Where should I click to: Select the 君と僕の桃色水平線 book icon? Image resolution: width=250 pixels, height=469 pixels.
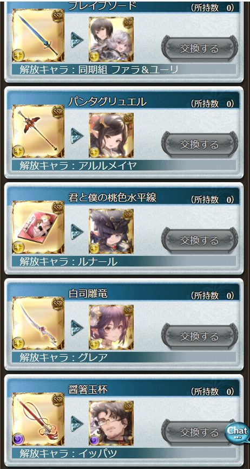[38, 227]
